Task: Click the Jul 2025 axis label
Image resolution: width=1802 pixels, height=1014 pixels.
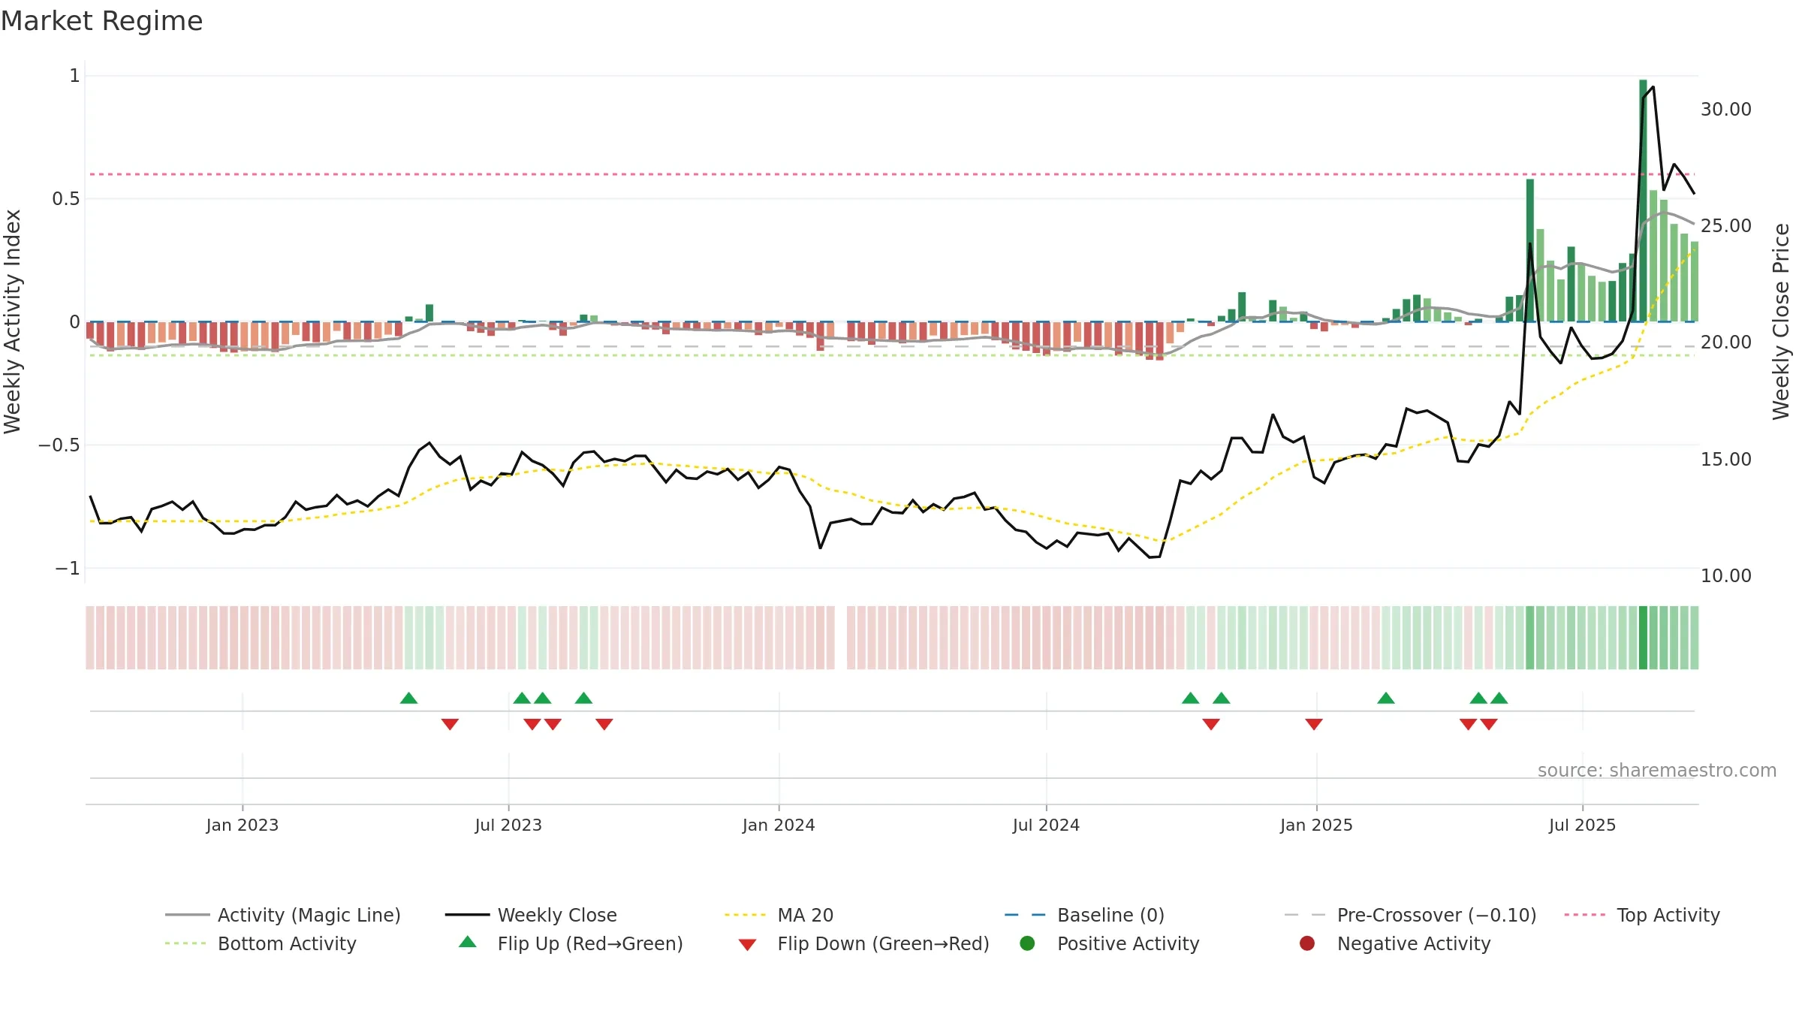Action: [x=1582, y=825]
